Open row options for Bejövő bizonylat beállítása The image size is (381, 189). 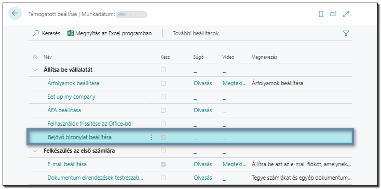(x=151, y=137)
